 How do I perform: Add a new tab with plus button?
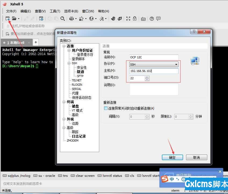pos(36,42)
